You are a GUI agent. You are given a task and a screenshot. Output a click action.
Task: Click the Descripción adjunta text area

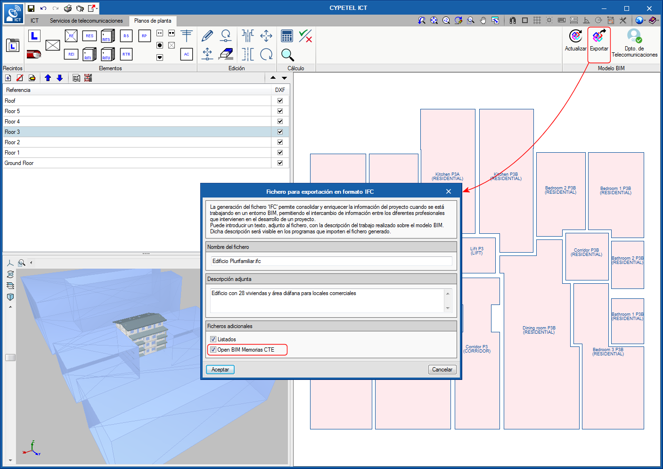[x=327, y=300]
